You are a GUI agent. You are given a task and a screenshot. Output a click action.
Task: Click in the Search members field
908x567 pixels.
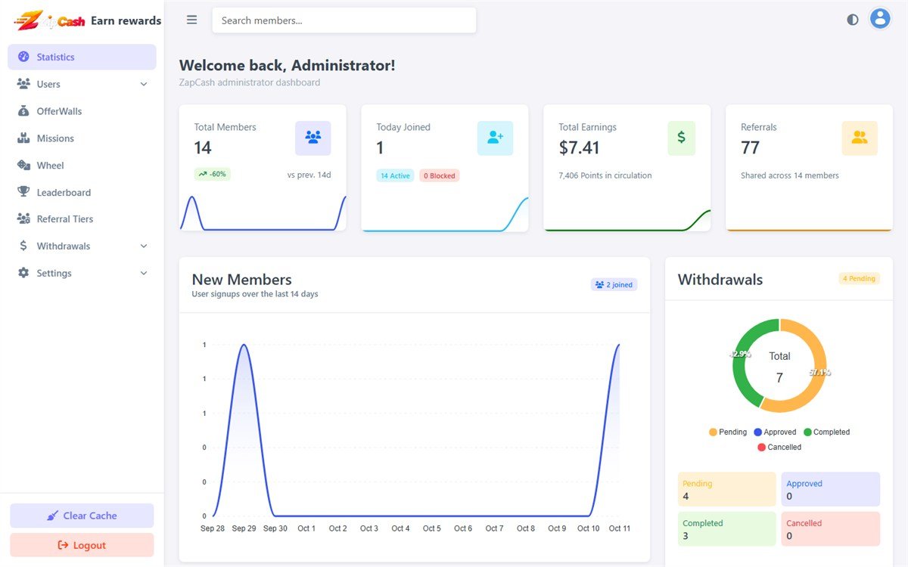point(344,20)
